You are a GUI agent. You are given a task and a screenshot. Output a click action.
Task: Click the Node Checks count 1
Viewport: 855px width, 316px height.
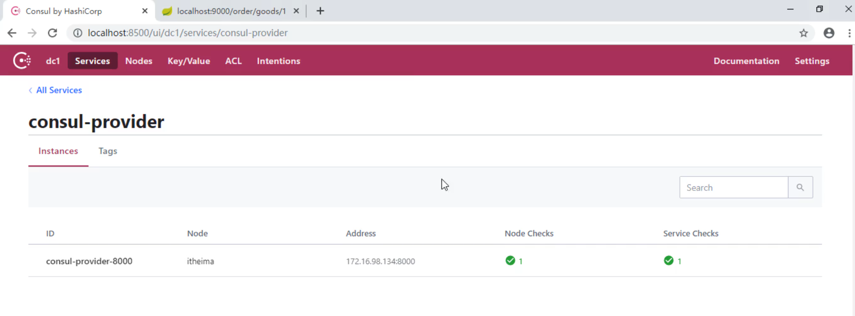click(521, 261)
